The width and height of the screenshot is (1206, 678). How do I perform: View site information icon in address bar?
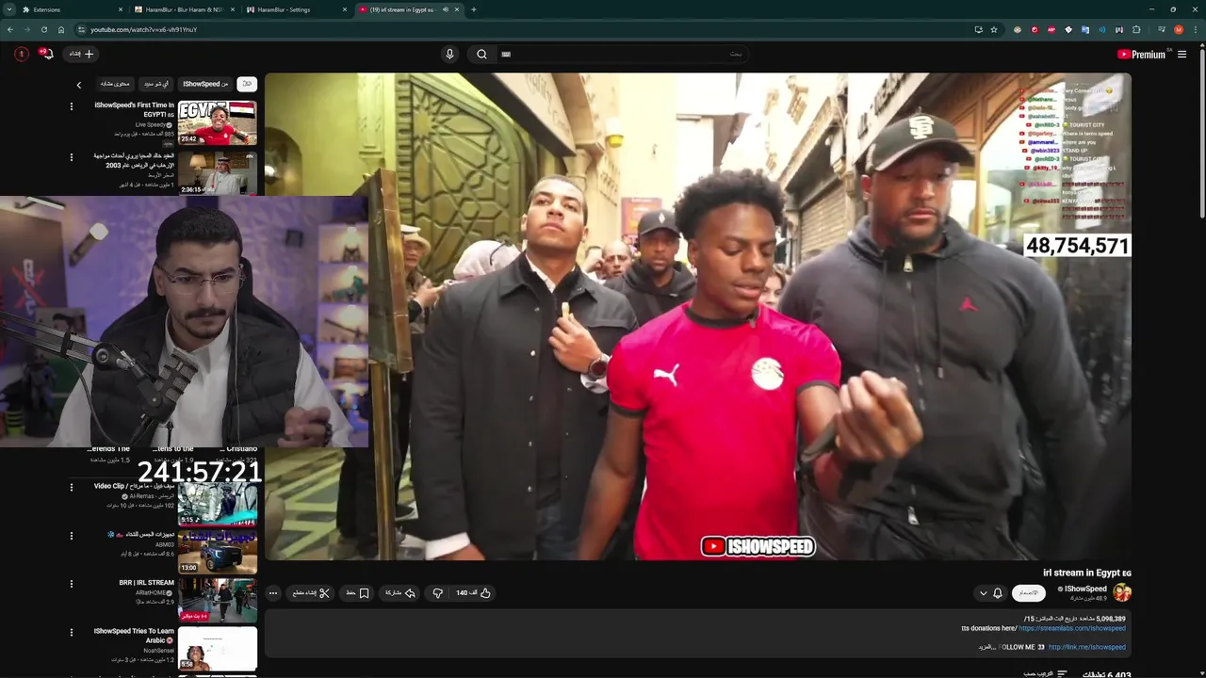pyautogui.click(x=81, y=29)
